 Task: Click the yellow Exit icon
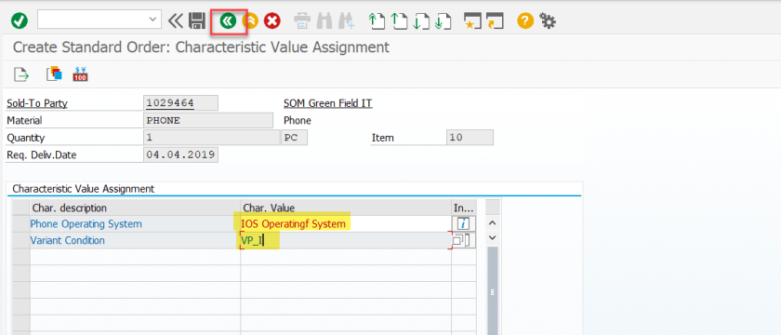point(250,20)
